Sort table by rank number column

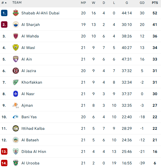(x=4, y=3)
